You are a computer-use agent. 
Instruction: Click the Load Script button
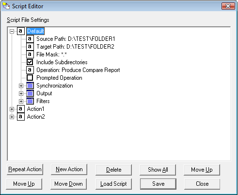pyautogui.click(x=113, y=184)
